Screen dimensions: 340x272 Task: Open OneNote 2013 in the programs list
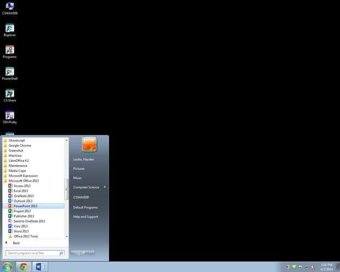pyautogui.click(x=21, y=196)
